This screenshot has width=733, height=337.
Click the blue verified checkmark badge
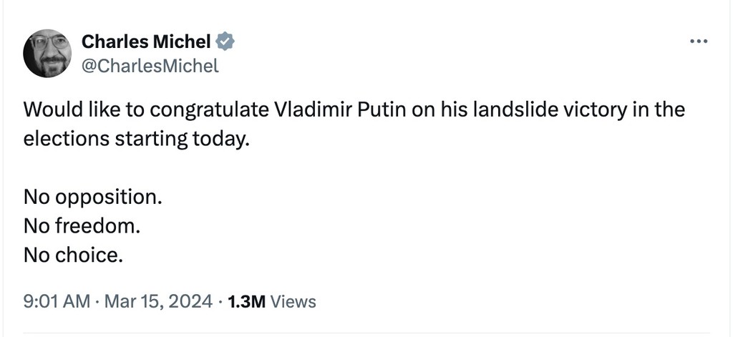point(225,41)
